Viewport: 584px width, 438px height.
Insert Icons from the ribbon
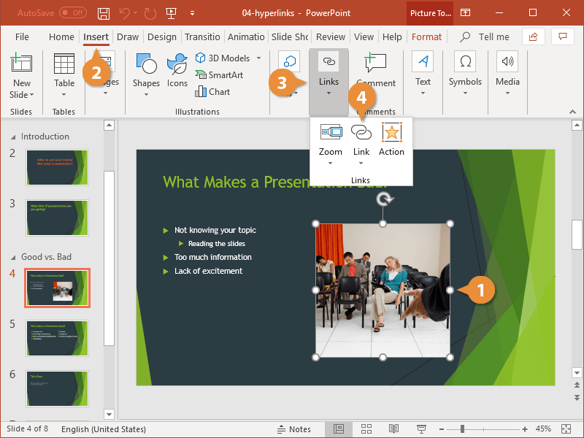177,70
